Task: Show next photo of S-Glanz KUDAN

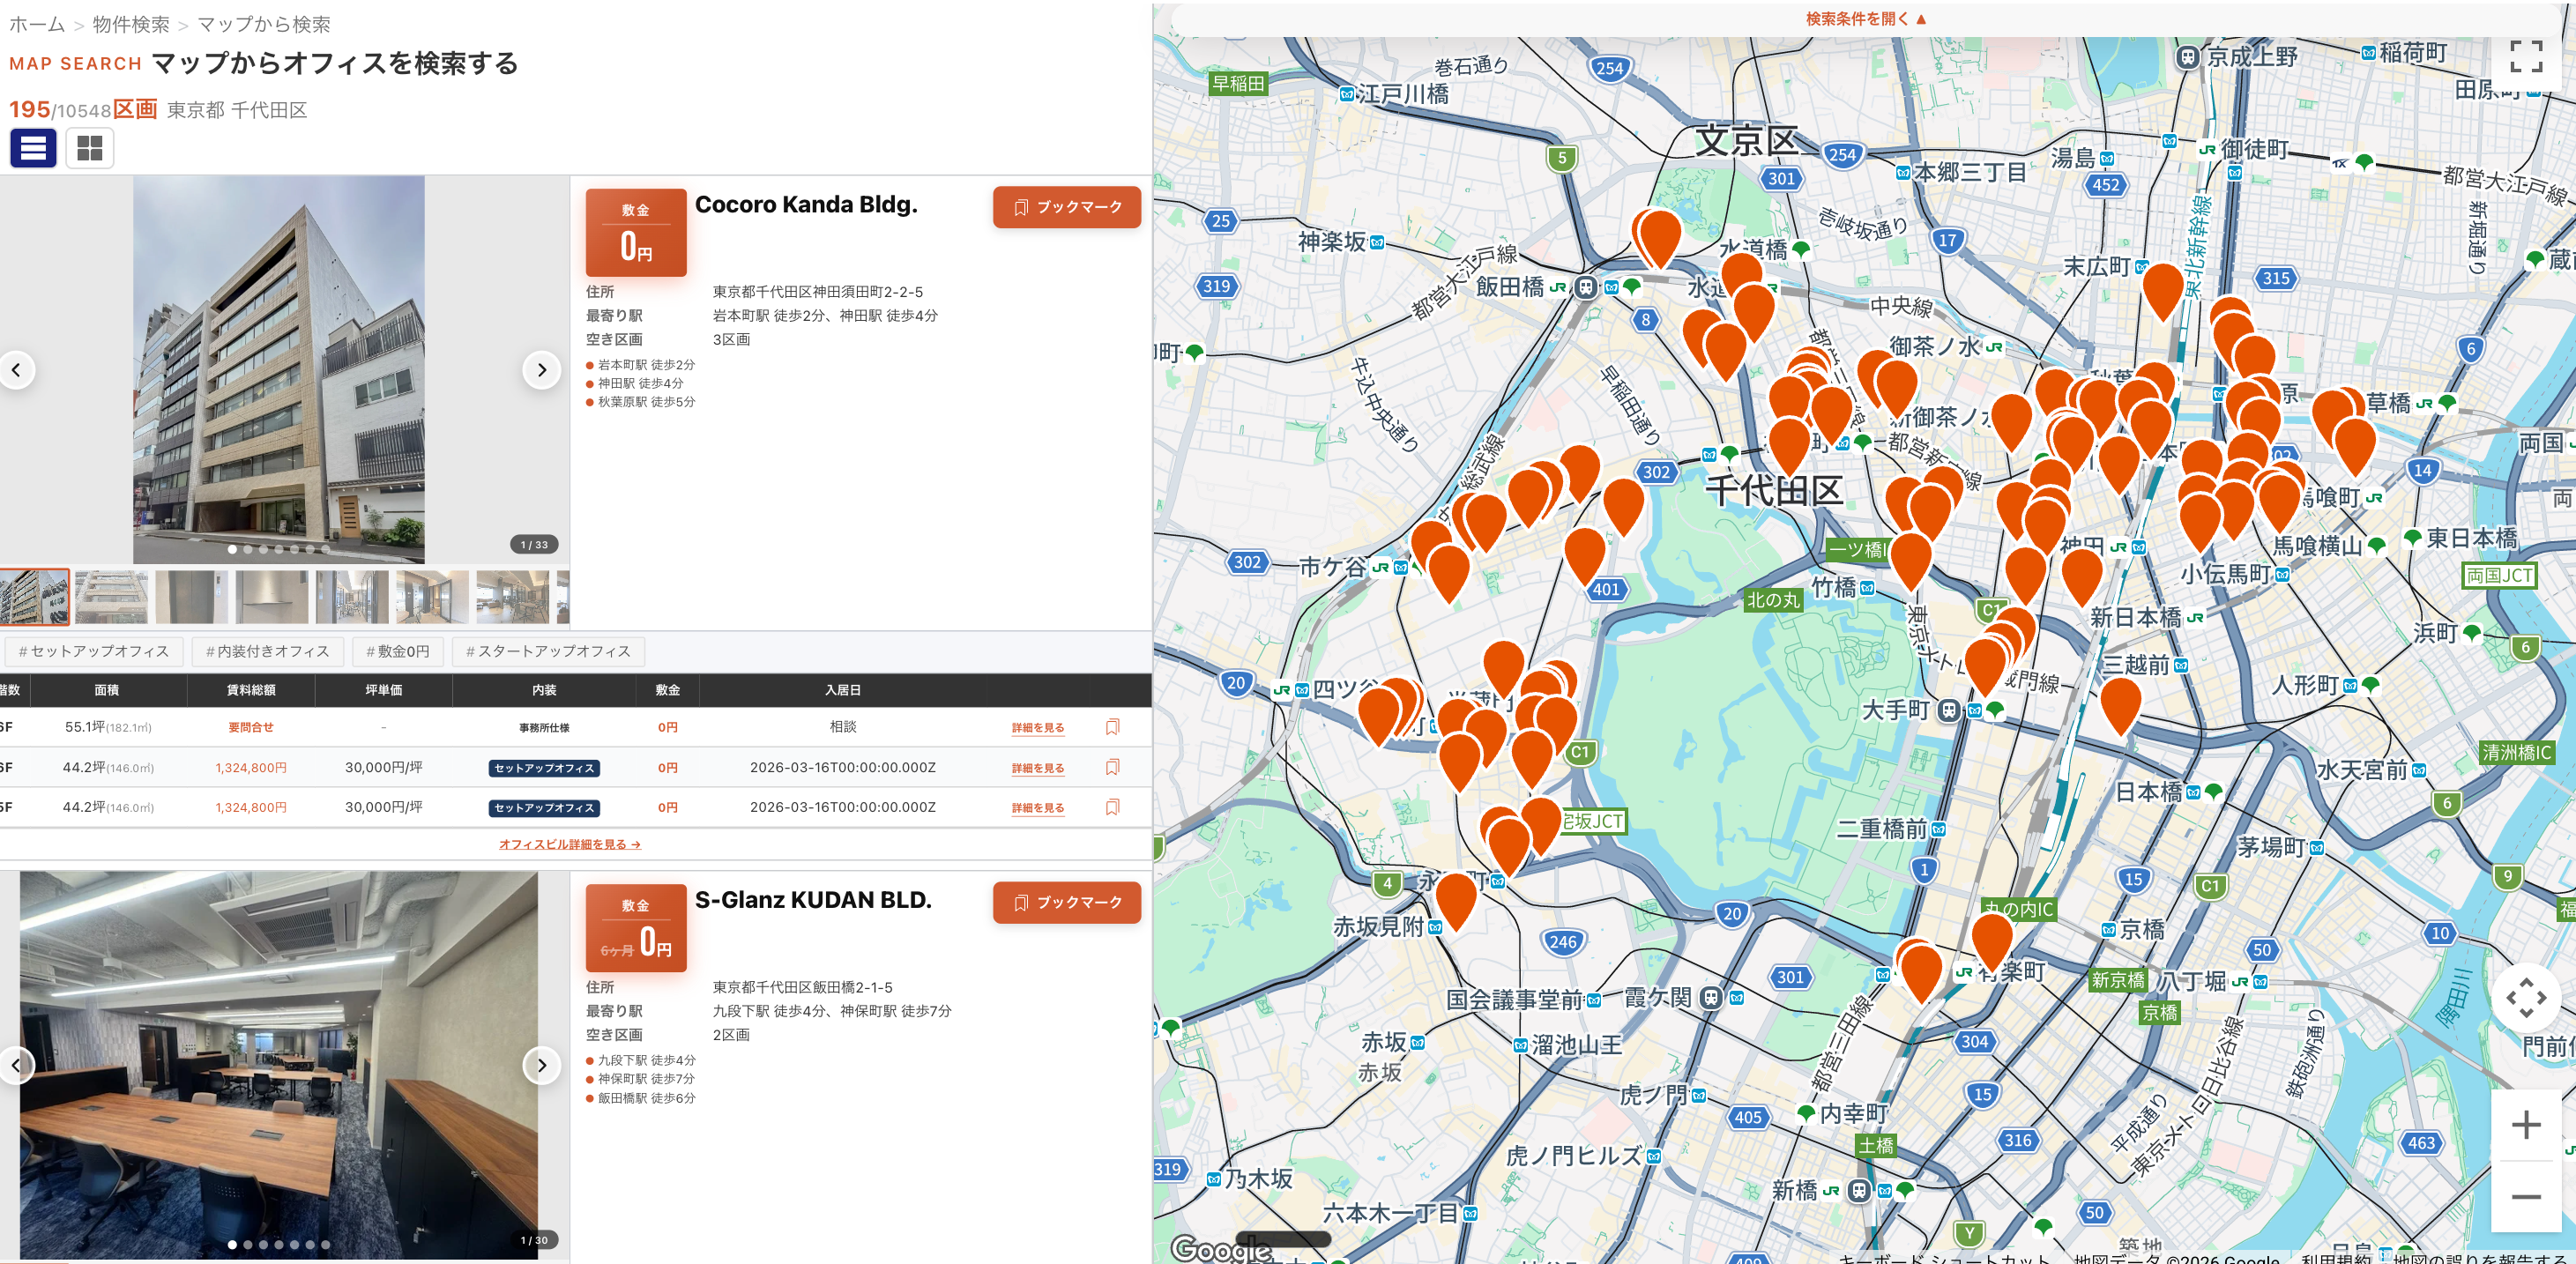Action: (x=541, y=1065)
